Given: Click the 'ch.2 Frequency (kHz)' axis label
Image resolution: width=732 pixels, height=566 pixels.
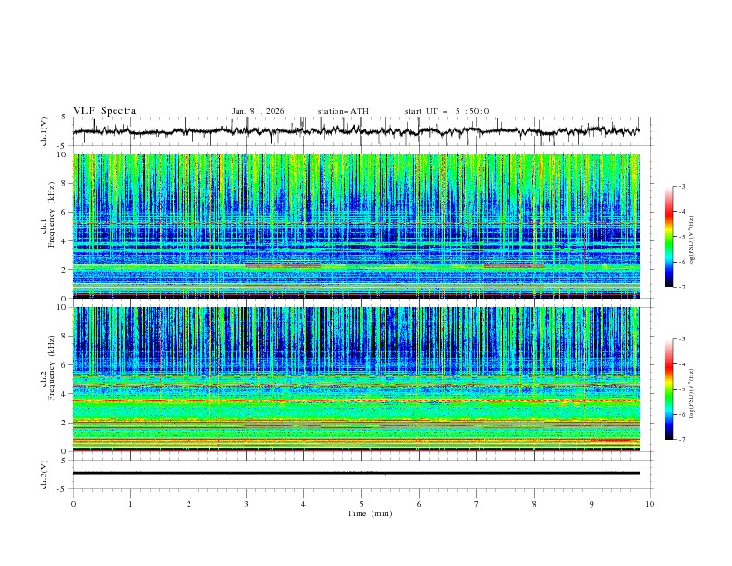Looking at the screenshot, I should (x=48, y=368).
